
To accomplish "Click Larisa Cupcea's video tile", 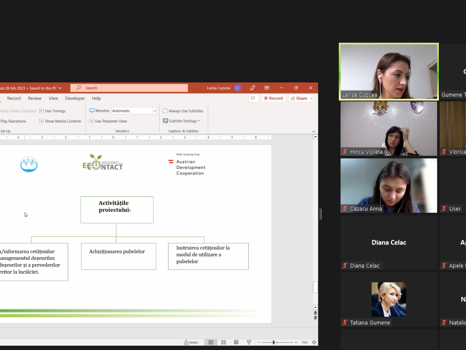I will 389,71.
